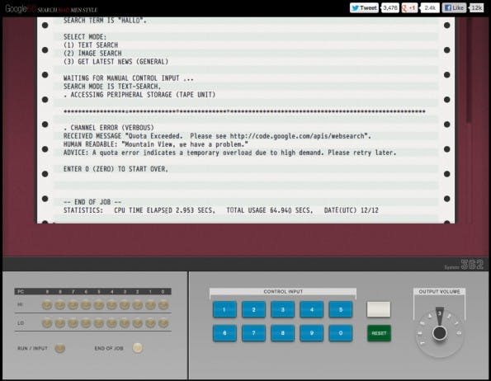491x381 pixels.
Task: Click the Twitter Tweet button
Action: [364, 7]
